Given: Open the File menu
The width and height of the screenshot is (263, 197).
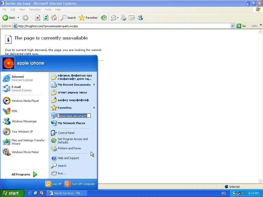Looking at the screenshot, I should (x=5, y=9).
